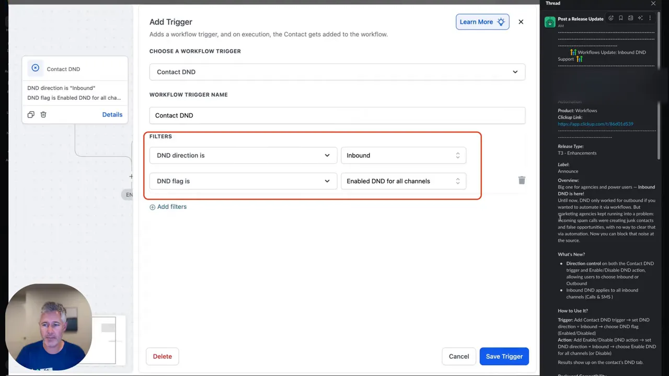Click Post a Release Update sender name
Screen dimensions: 669x376
(580, 19)
